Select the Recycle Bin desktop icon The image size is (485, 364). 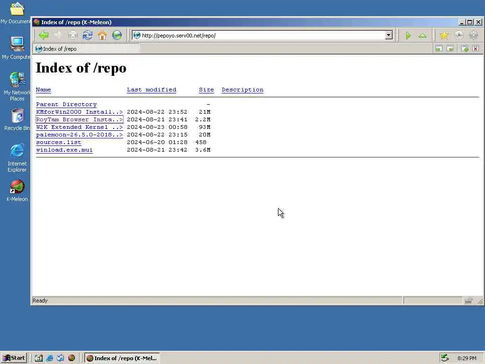pyautogui.click(x=17, y=119)
